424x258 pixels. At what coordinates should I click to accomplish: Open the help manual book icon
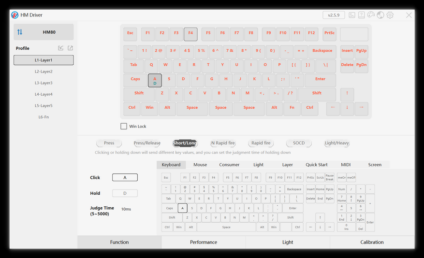(x=361, y=15)
